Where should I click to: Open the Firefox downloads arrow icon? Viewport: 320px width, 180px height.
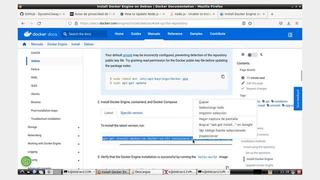pos(289,23)
